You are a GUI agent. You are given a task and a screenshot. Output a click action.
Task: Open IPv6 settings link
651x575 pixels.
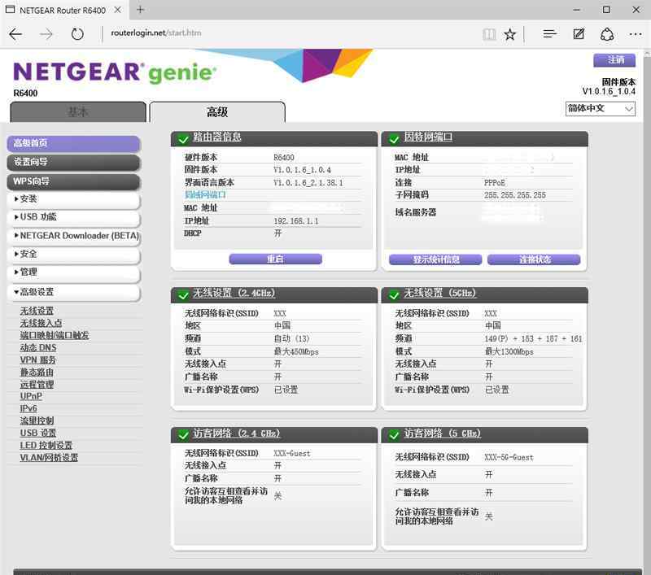(x=28, y=408)
